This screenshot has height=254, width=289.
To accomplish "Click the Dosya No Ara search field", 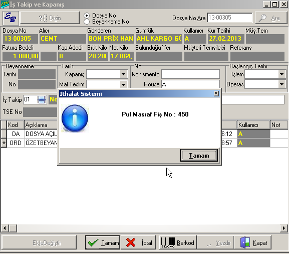I will click(x=230, y=18).
